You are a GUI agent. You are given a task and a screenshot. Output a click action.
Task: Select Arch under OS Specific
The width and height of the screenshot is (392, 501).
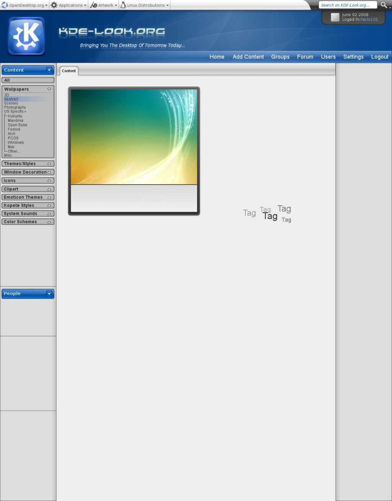click(11, 134)
